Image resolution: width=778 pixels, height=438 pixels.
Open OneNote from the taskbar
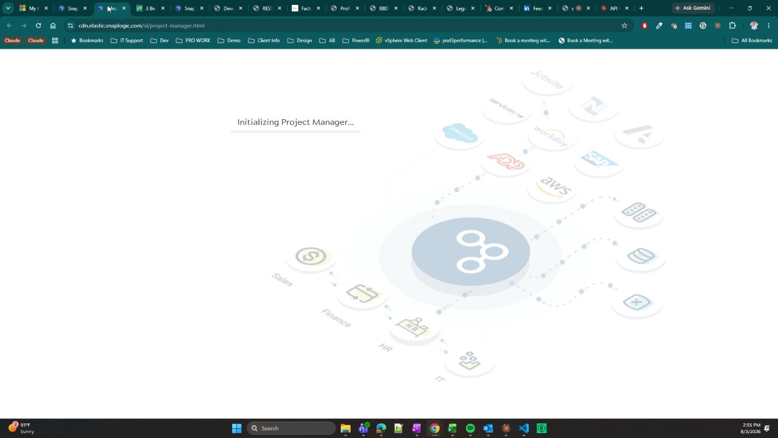point(416,428)
